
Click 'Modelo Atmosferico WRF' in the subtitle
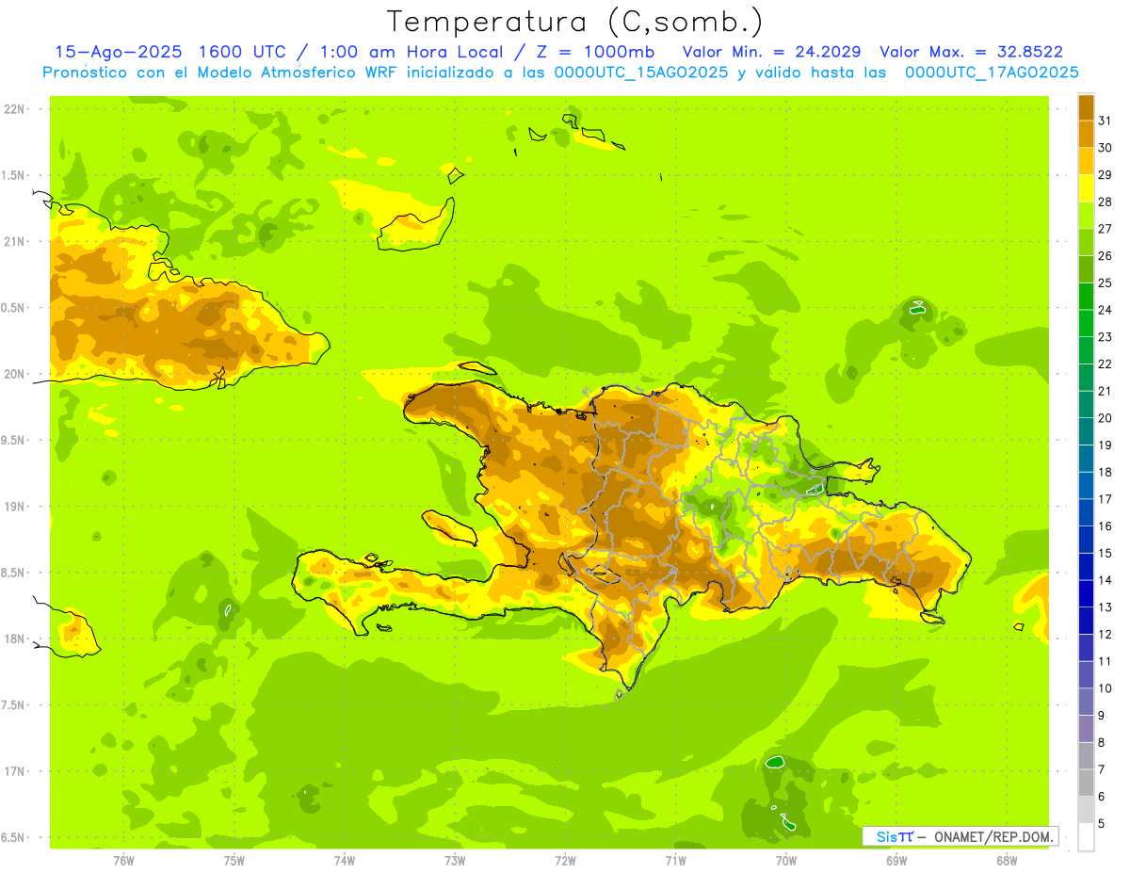point(299,73)
